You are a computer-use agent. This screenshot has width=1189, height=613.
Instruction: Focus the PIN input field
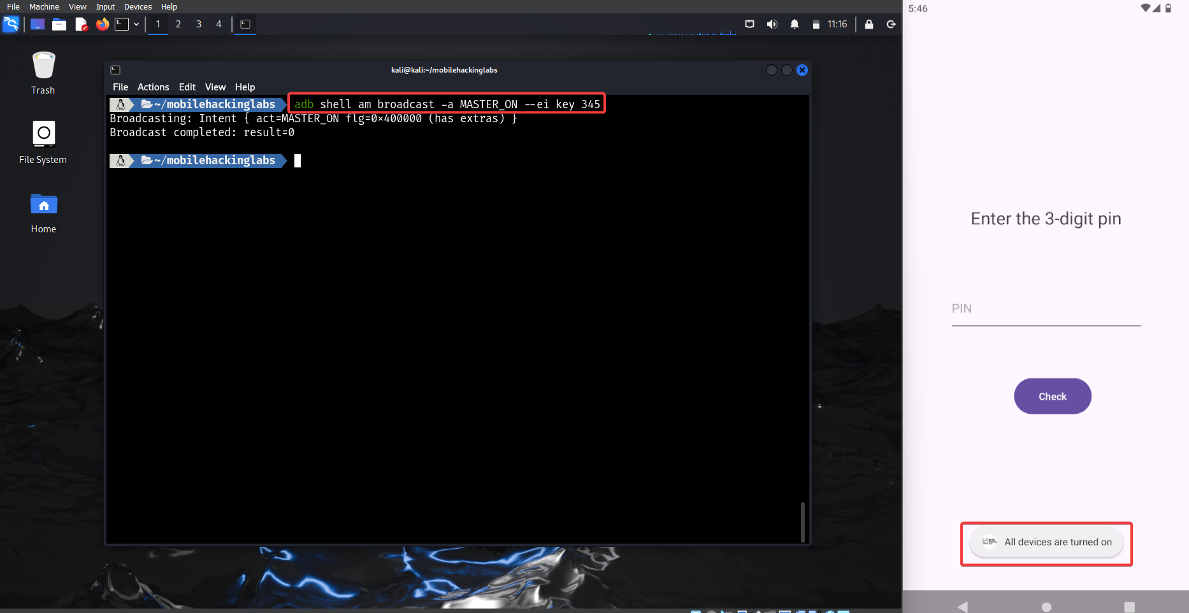tap(1046, 309)
